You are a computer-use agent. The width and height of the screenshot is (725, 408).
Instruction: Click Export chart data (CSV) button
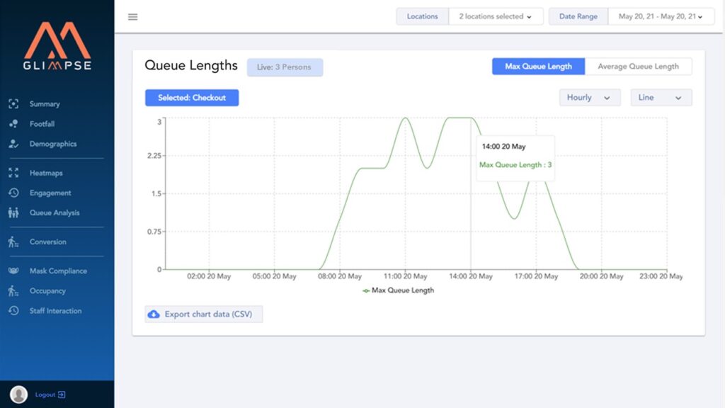(x=204, y=314)
